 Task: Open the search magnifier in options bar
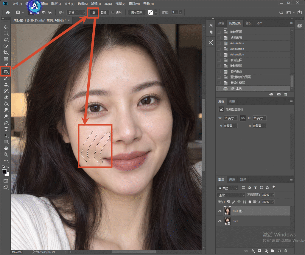coord(281,13)
